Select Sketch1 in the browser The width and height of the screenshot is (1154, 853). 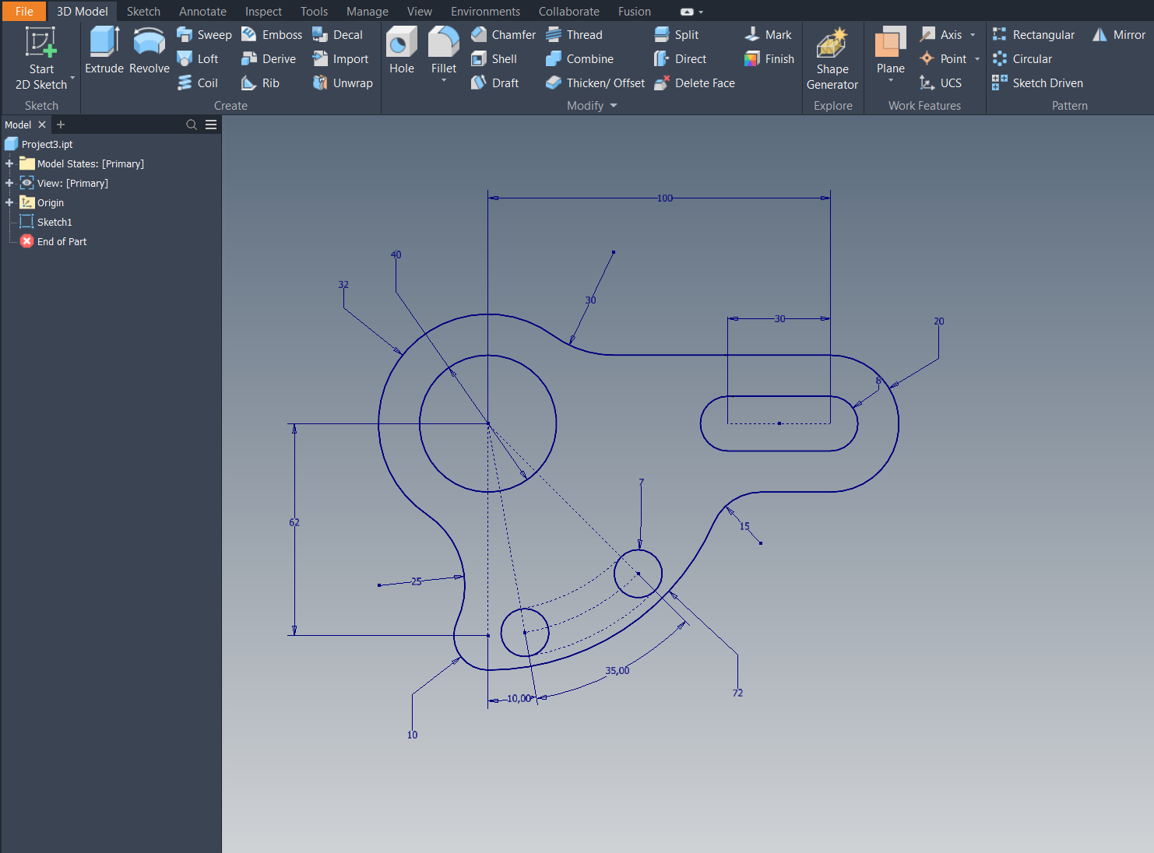[55, 222]
